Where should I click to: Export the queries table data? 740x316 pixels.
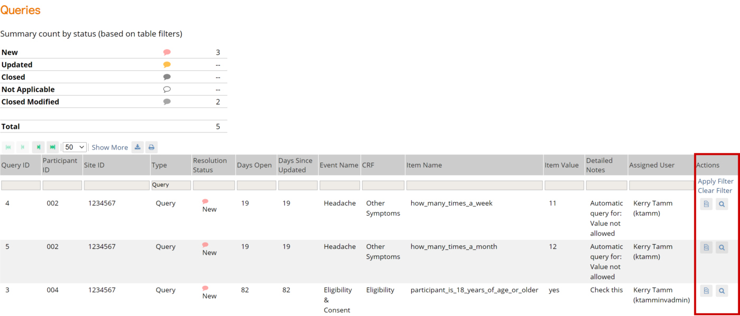[x=137, y=147]
